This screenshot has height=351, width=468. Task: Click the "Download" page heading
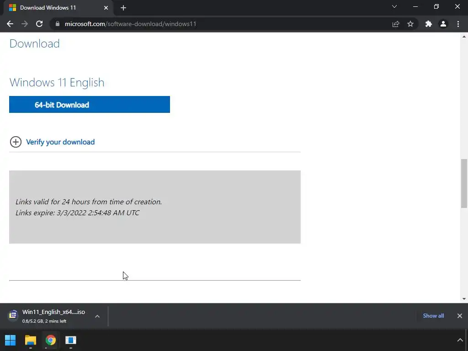35,43
